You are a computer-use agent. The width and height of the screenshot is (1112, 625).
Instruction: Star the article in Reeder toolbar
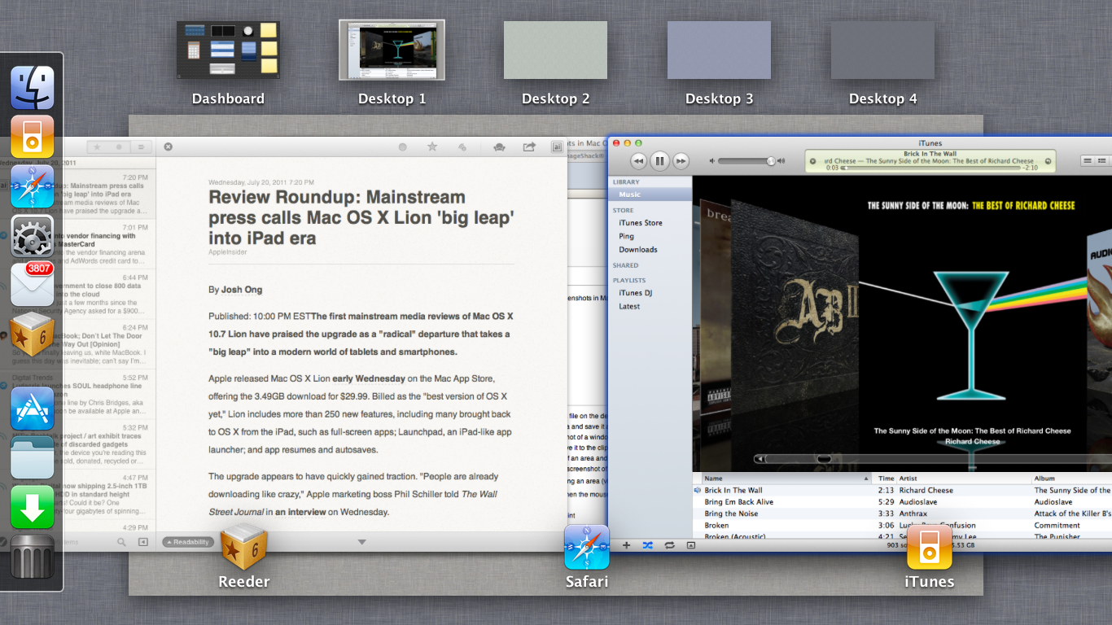[x=432, y=147]
